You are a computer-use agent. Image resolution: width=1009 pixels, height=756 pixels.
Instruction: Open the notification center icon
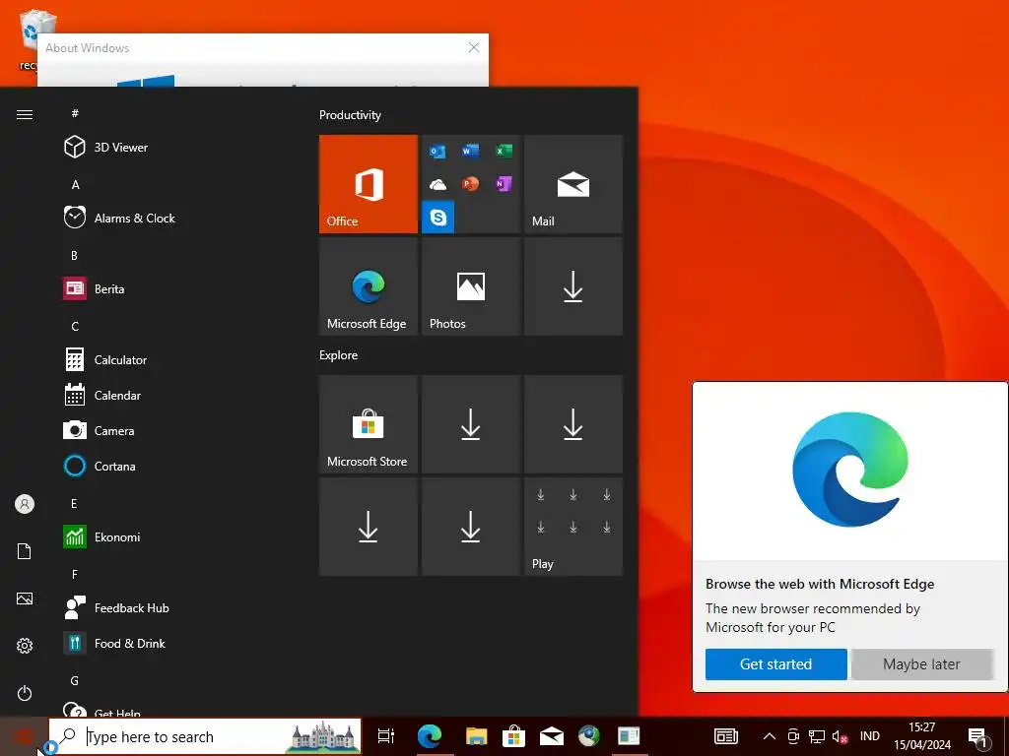click(x=977, y=737)
